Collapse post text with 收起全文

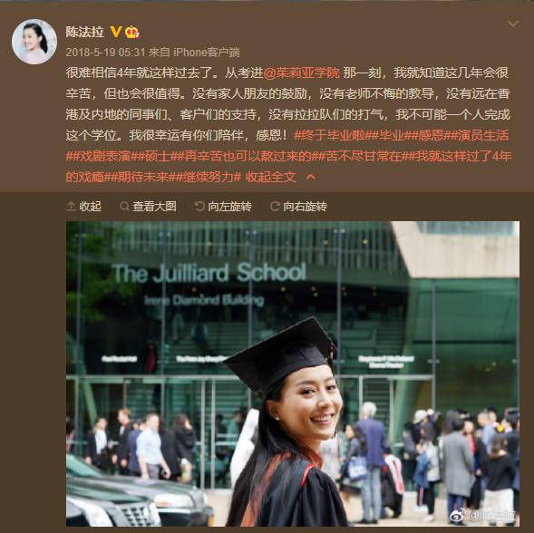tap(271, 177)
